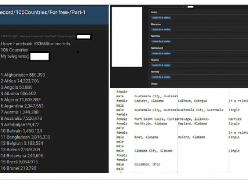The width and height of the screenshot is (248, 186).
Task: Select the Israel heading
Action: (154, 12)
